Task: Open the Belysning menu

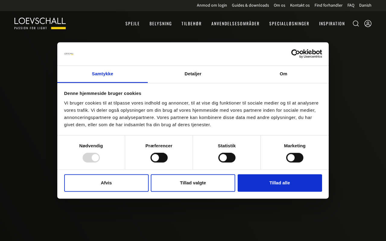Action: [161, 23]
